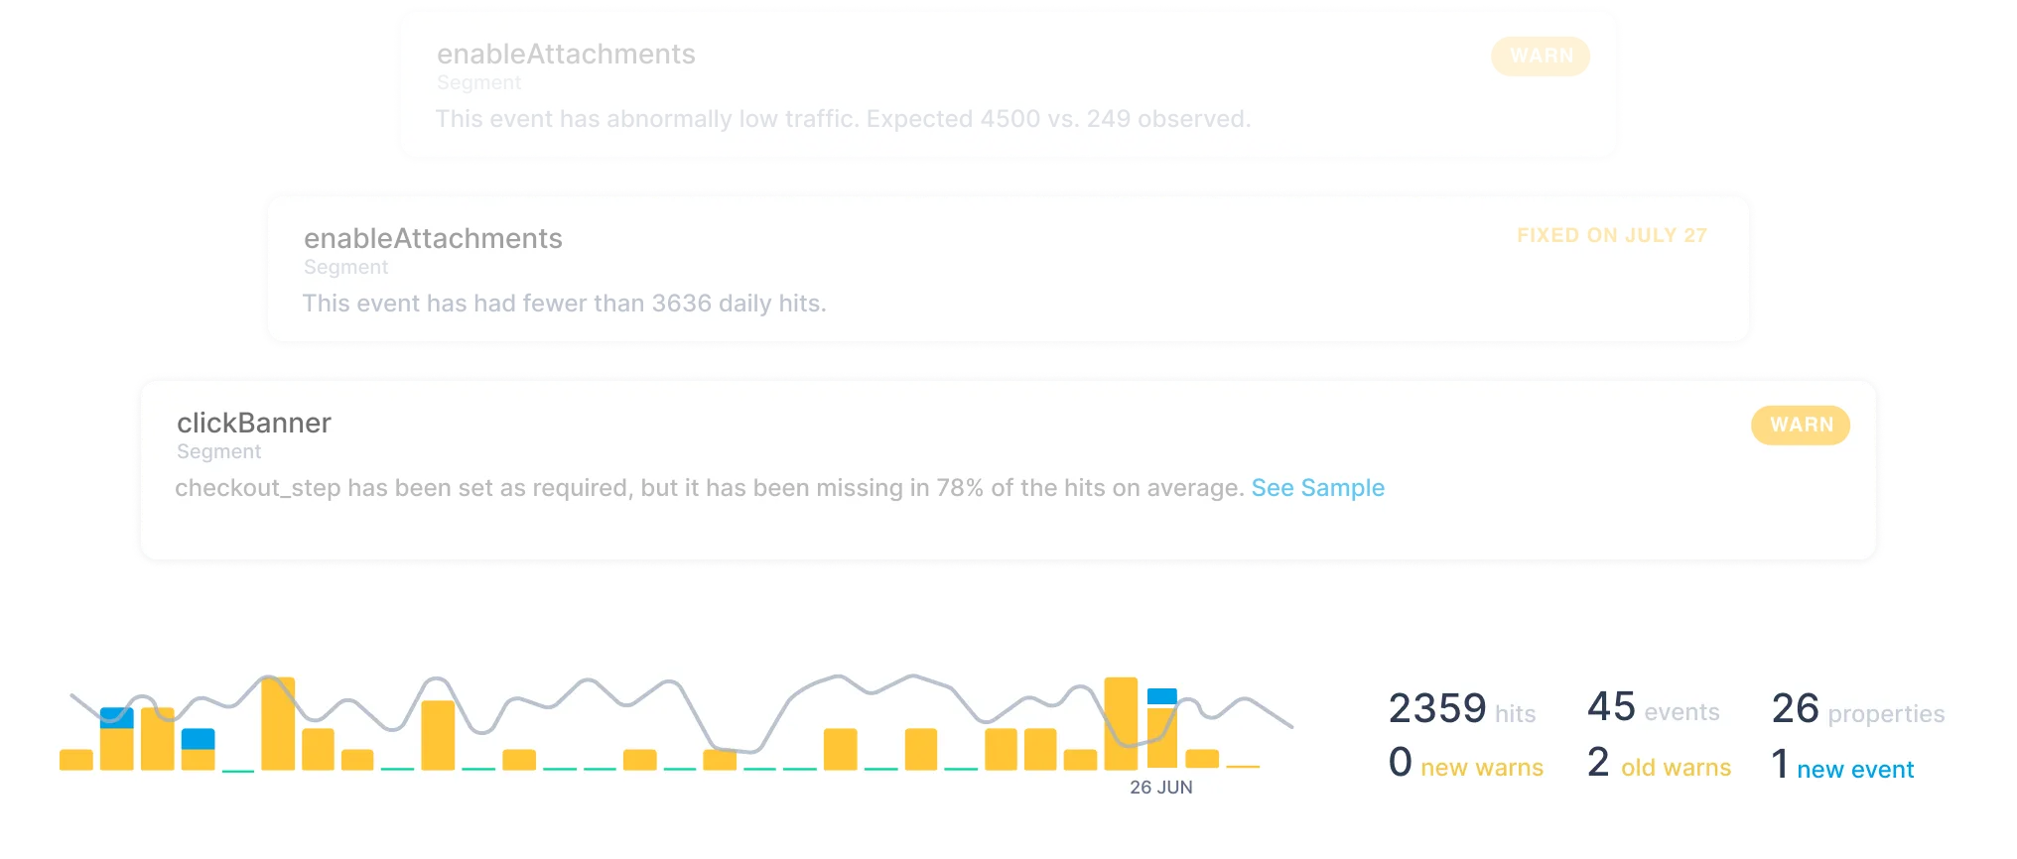2017x859 pixels.
Task: Open the Segment source label under clickBanner
Action: [x=218, y=451]
